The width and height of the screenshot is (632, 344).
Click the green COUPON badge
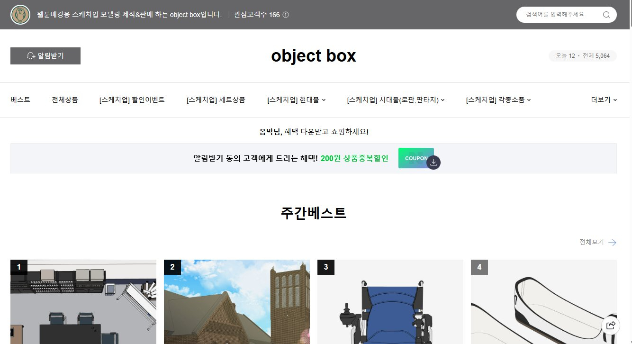[415, 158]
